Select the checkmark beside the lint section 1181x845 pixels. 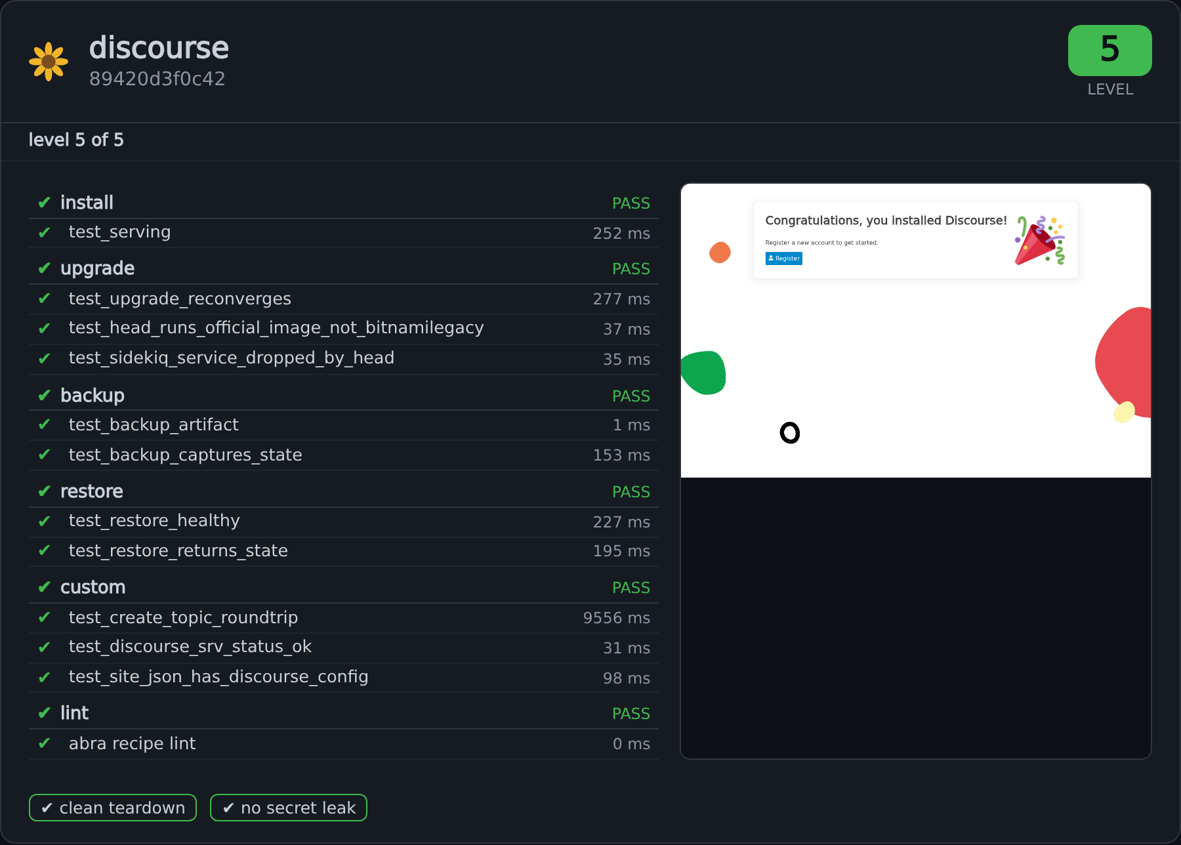coord(45,713)
